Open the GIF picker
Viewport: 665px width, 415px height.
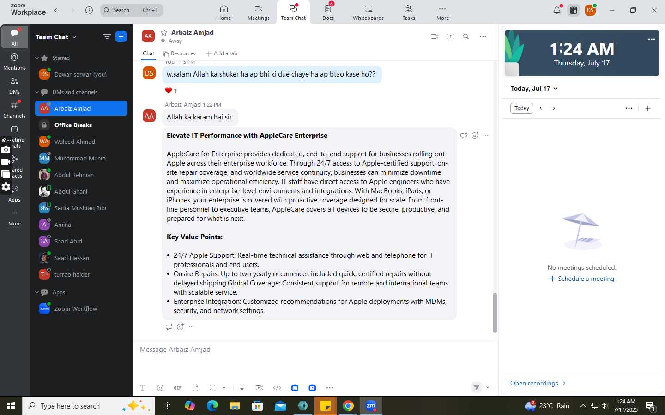coord(178,388)
